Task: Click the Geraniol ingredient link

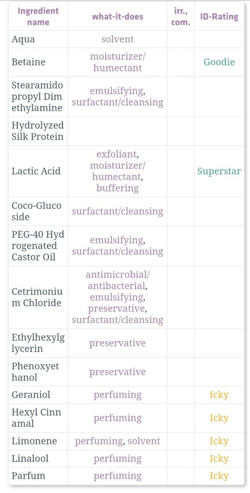Action: point(31,395)
